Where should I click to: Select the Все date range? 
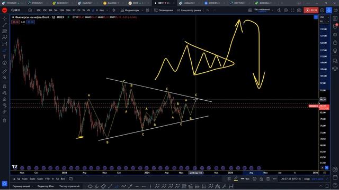[x=63, y=179]
